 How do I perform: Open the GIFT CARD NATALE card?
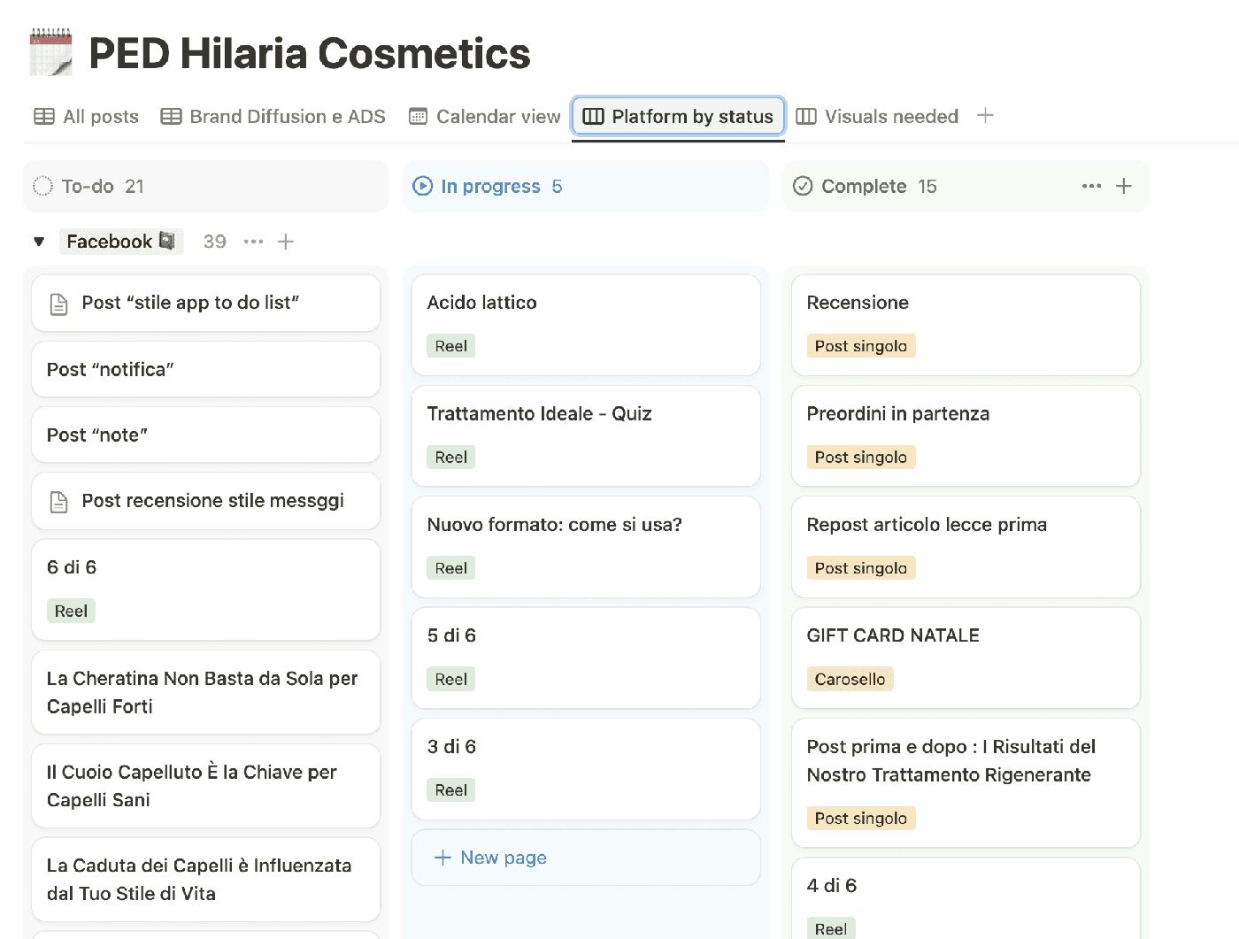(x=966, y=658)
